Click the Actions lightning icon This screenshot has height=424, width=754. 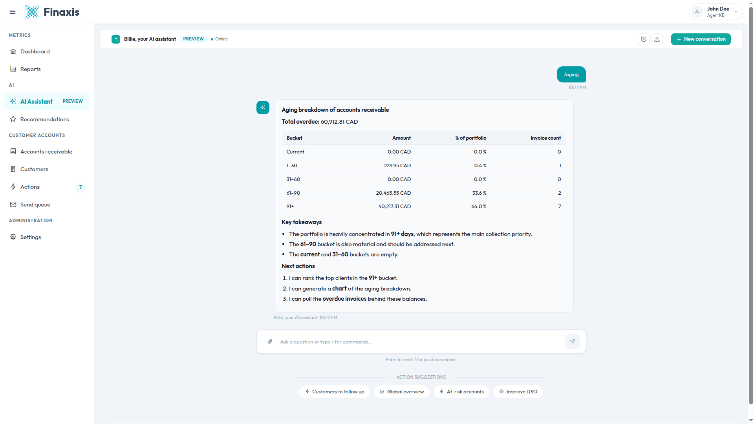click(x=13, y=187)
